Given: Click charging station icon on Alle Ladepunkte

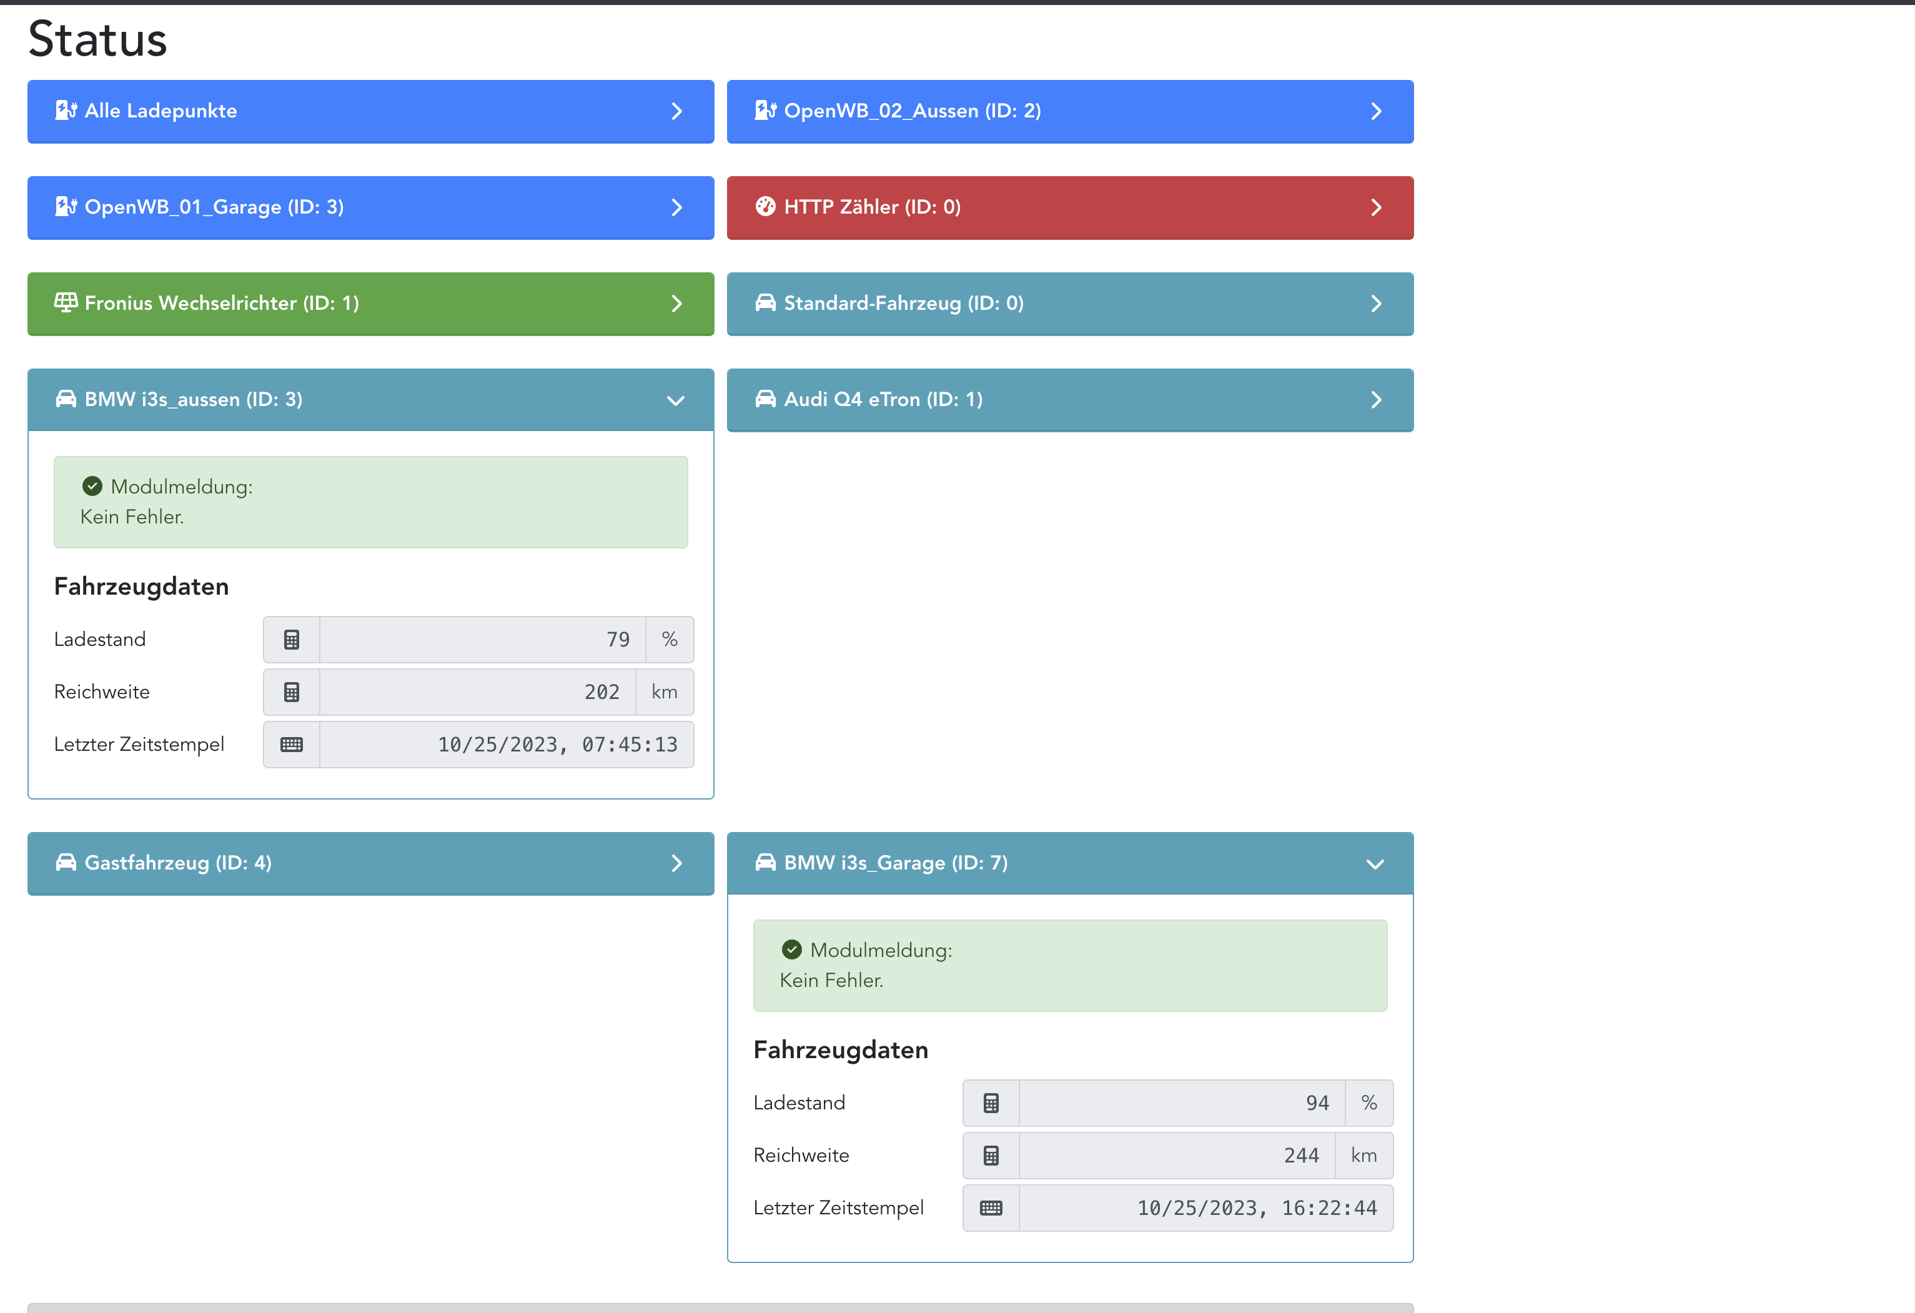Looking at the screenshot, I should click(66, 111).
